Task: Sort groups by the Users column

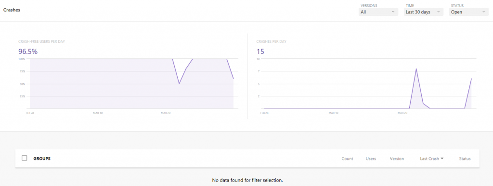Action: pos(371,159)
